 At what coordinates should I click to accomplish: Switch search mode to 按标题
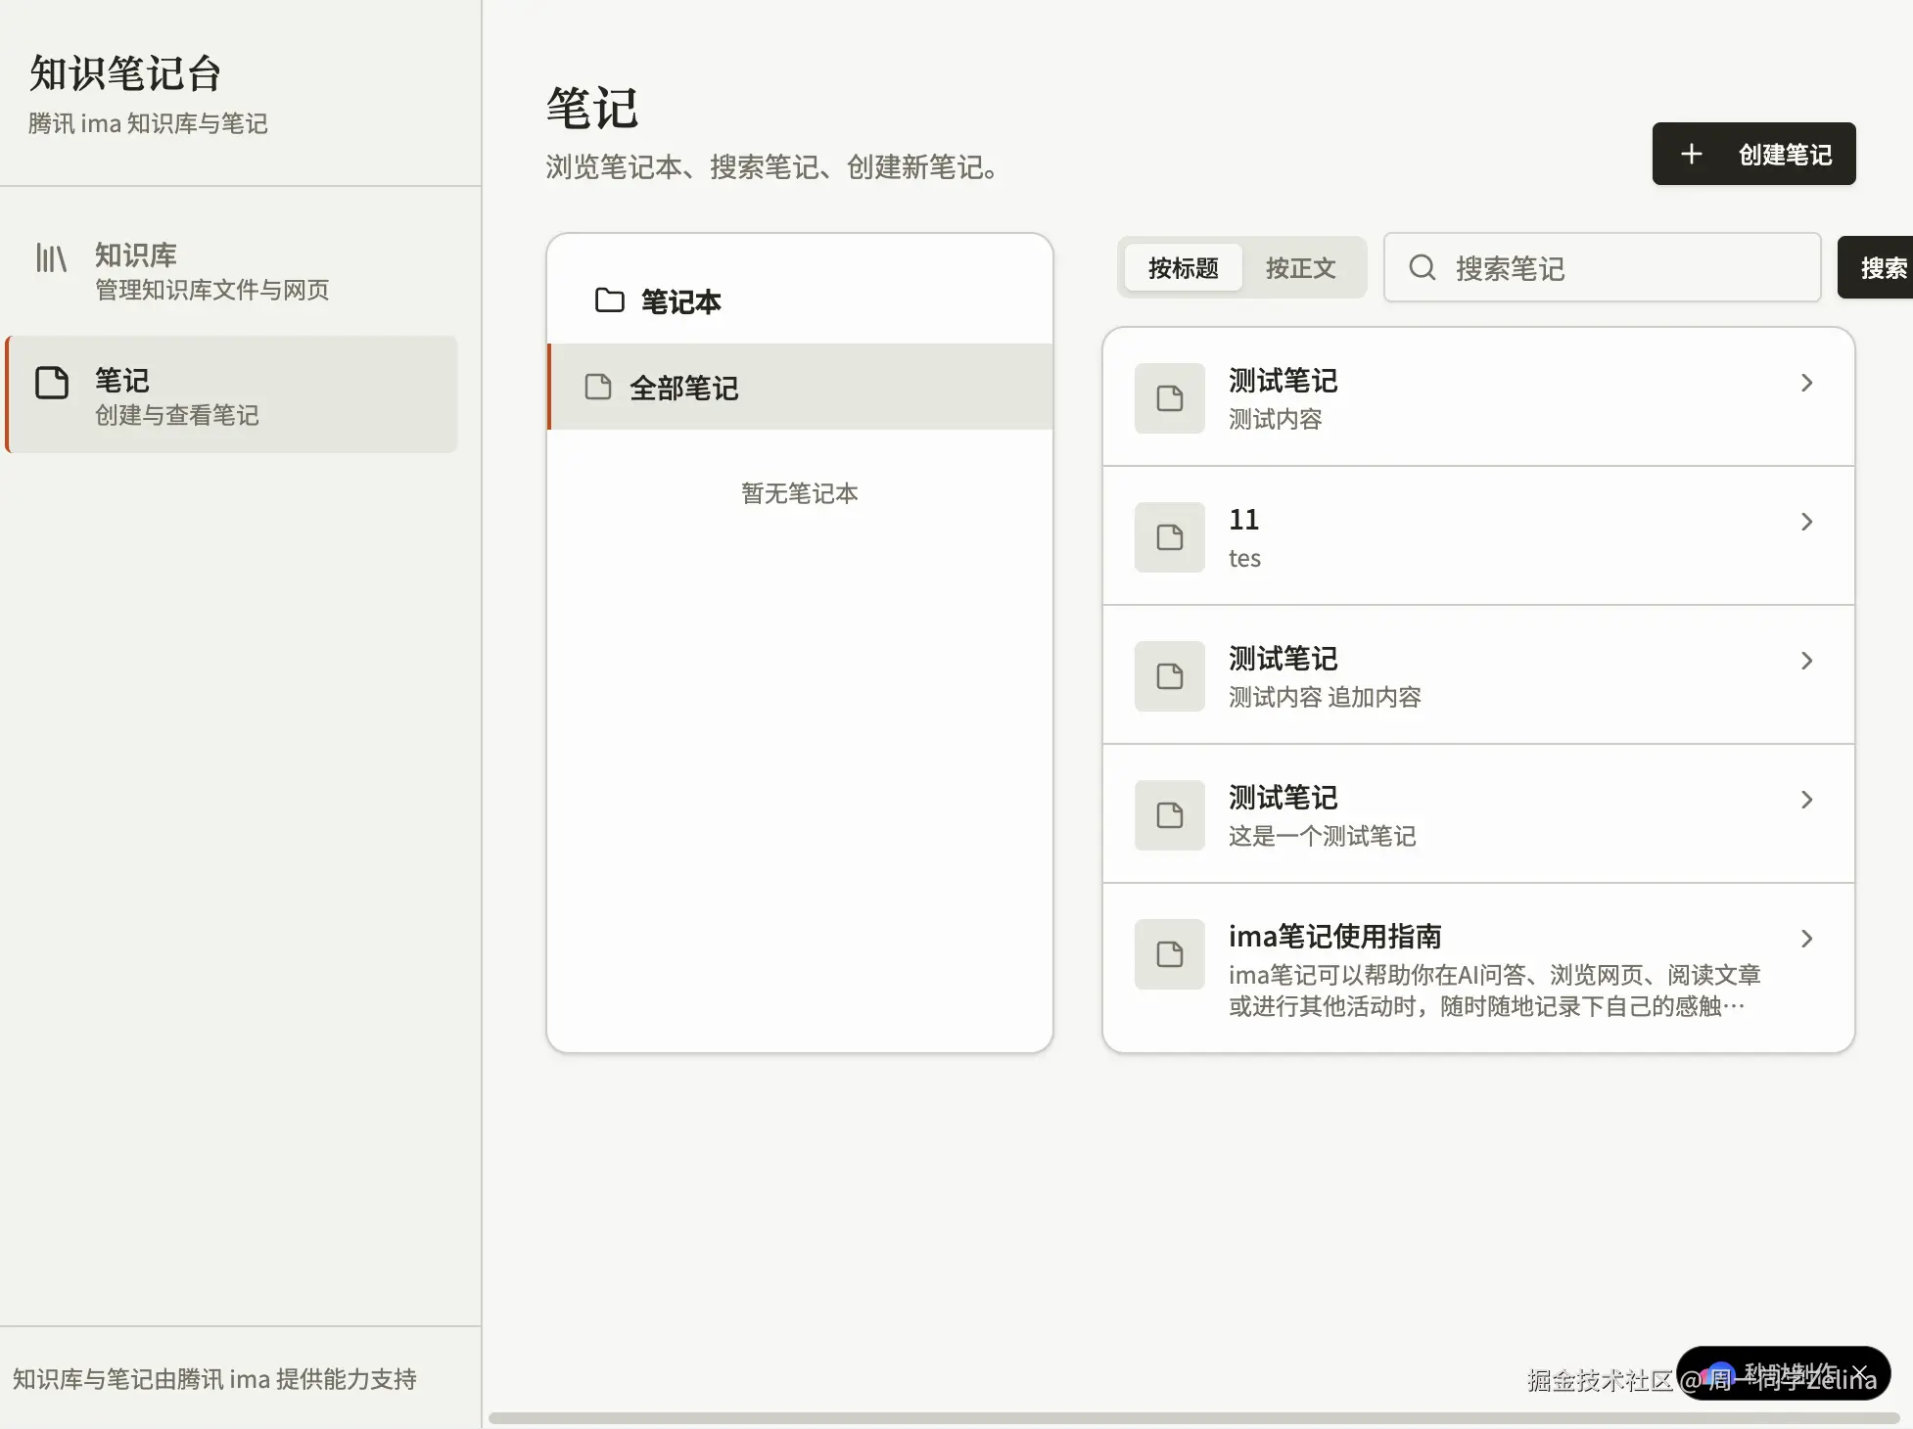[1183, 267]
